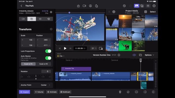Tap the share export icon
The height and width of the screenshot is (98, 175).
(97, 6)
